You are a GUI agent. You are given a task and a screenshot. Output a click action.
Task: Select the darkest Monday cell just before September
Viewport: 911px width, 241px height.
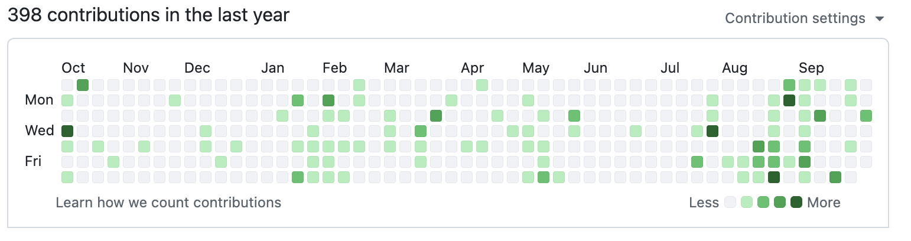pos(789,100)
